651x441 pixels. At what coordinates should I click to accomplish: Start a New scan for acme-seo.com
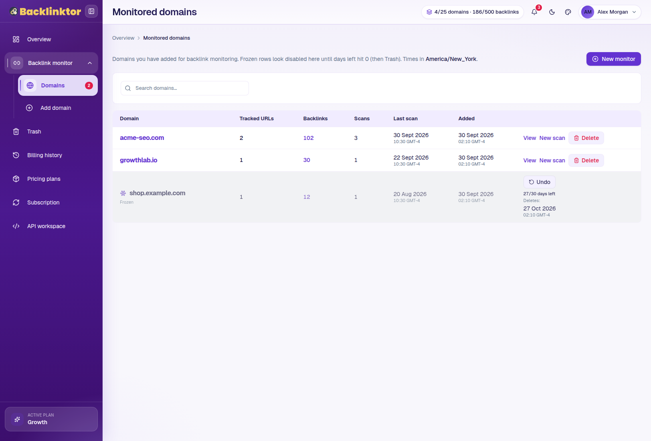[x=552, y=138]
